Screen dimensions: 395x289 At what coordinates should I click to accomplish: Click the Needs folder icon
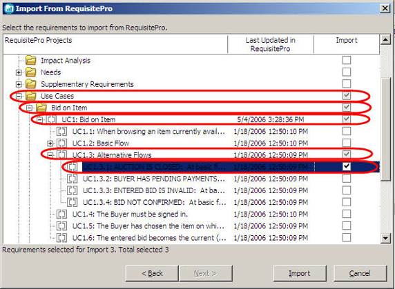(31, 72)
